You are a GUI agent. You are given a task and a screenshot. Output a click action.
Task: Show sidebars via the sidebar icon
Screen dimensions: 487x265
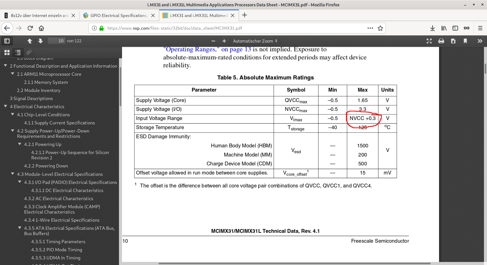click(455, 28)
